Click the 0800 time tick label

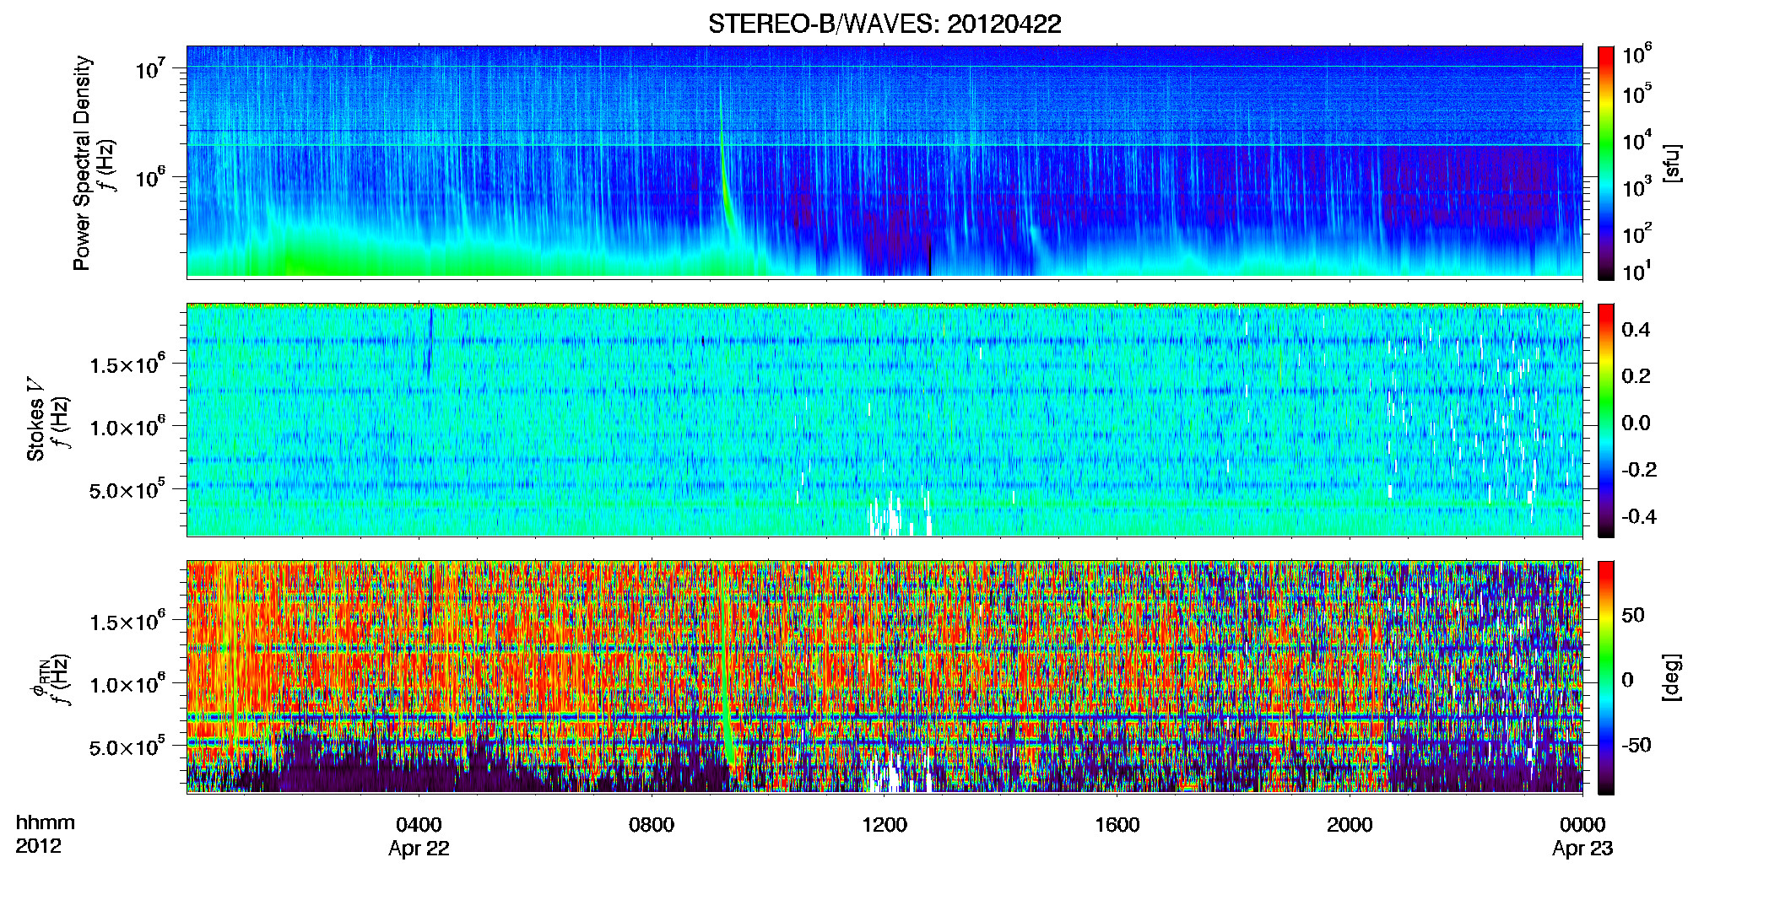click(x=652, y=825)
